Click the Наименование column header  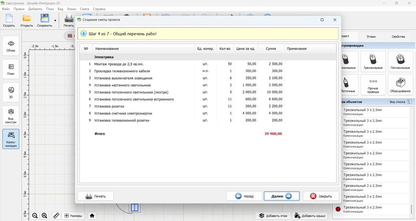pyautogui.click(x=107, y=49)
